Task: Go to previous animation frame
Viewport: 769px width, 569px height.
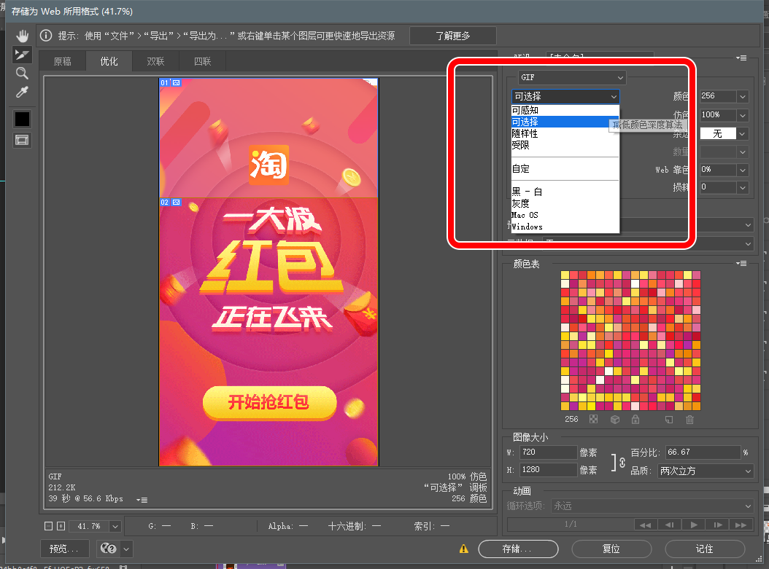Action: tap(670, 525)
